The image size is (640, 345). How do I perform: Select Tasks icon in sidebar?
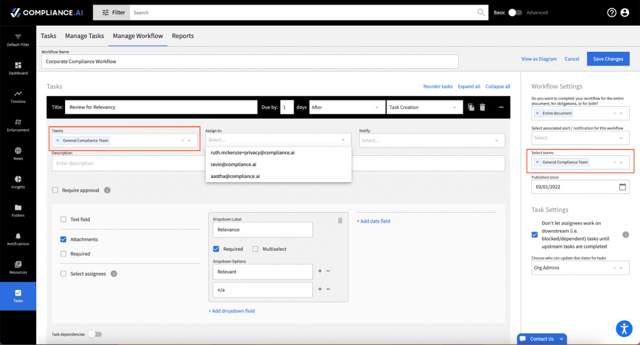(x=18, y=296)
